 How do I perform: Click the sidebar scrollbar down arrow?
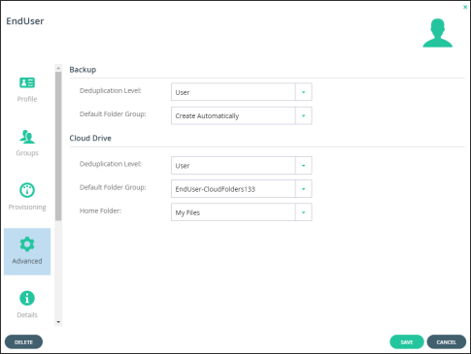[x=58, y=322]
